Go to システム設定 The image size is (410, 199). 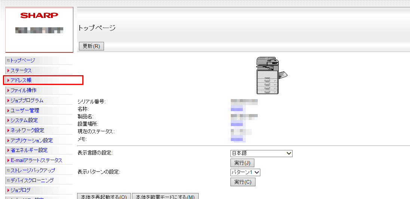(24, 120)
